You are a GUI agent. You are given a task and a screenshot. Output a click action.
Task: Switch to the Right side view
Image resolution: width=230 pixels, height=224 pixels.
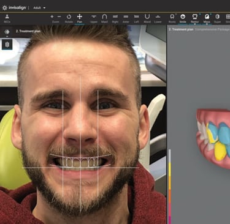click(115, 18)
